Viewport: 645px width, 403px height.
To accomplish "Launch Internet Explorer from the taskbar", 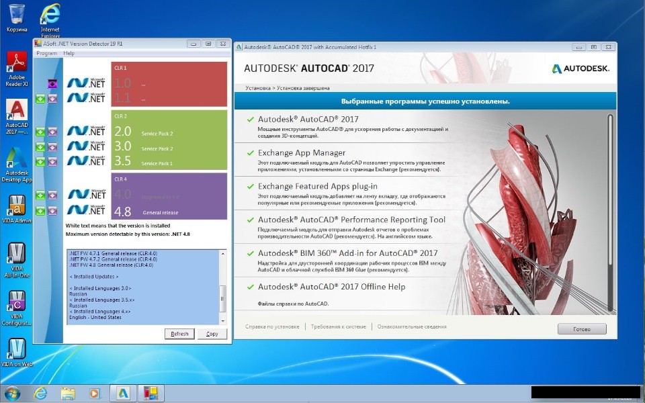I will (x=40, y=394).
